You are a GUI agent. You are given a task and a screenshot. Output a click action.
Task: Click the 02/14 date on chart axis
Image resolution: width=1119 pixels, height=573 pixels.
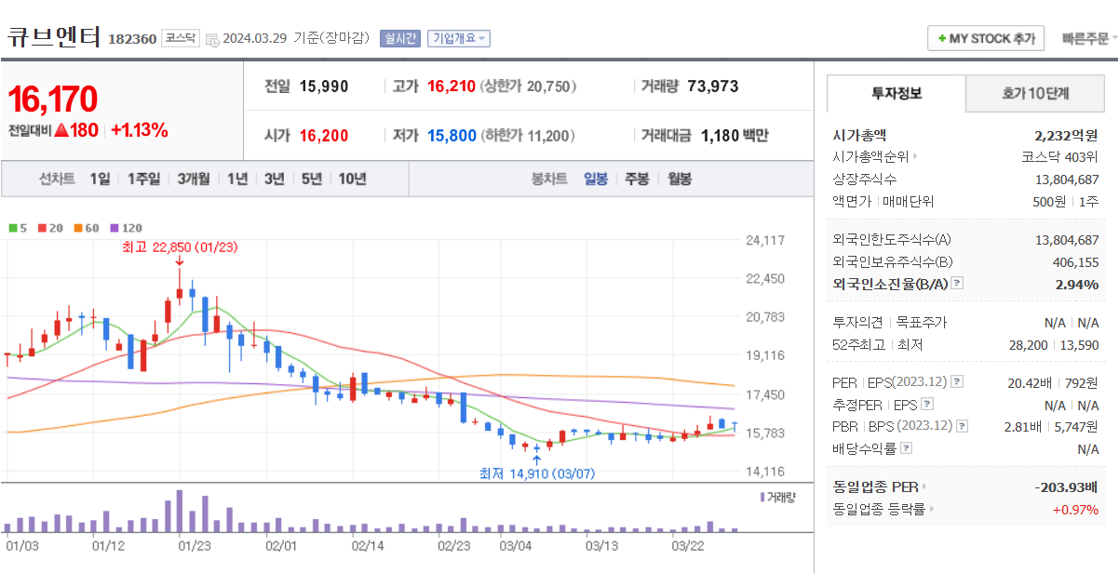[x=367, y=545]
